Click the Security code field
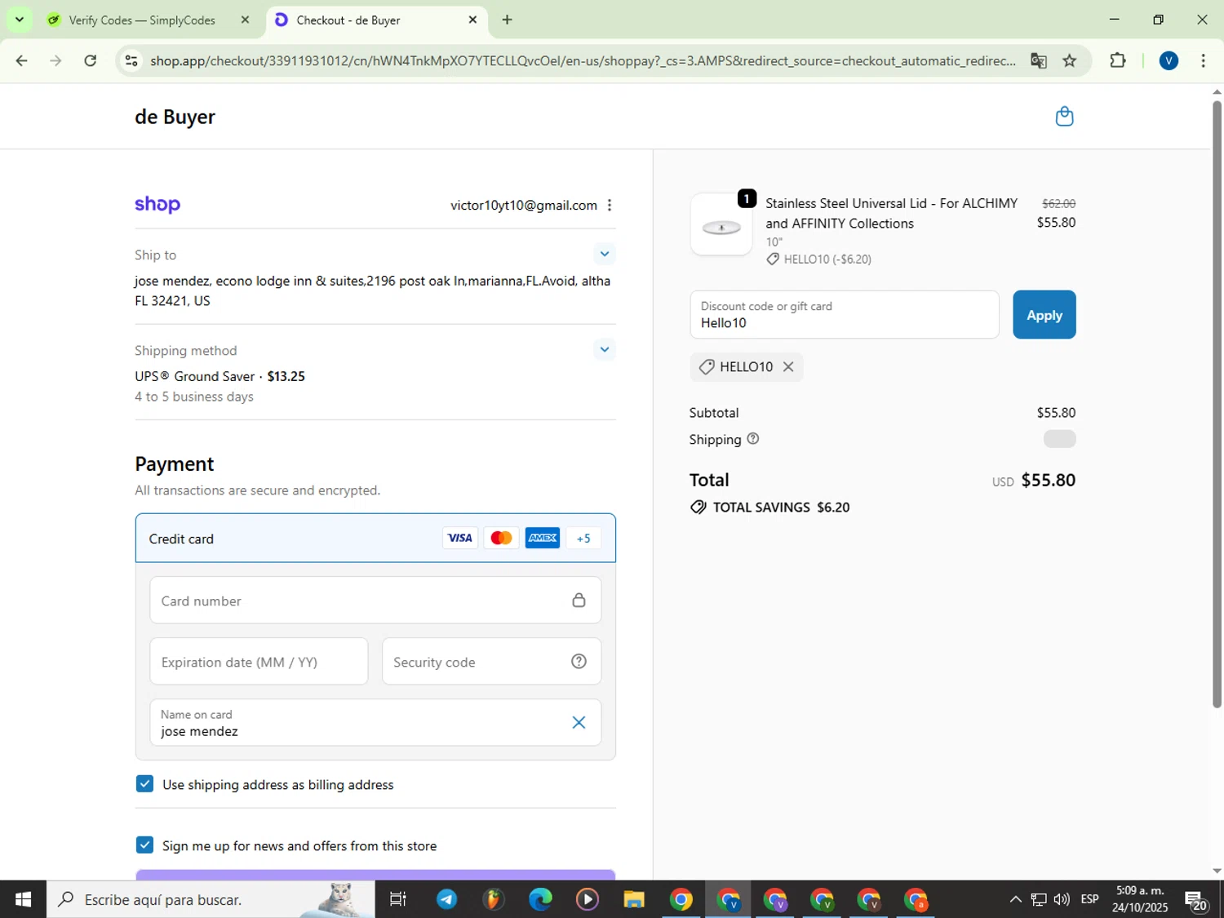The height and width of the screenshot is (918, 1224). (491, 662)
